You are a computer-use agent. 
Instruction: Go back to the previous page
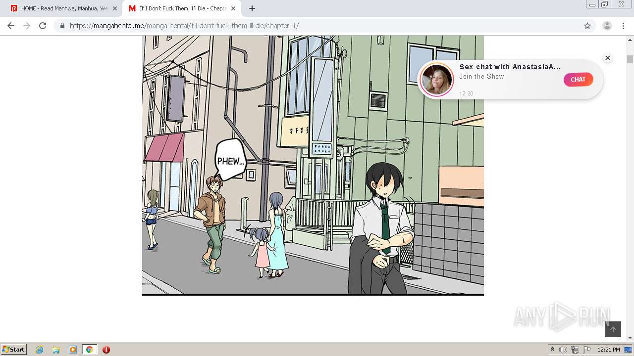coord(11,26)
